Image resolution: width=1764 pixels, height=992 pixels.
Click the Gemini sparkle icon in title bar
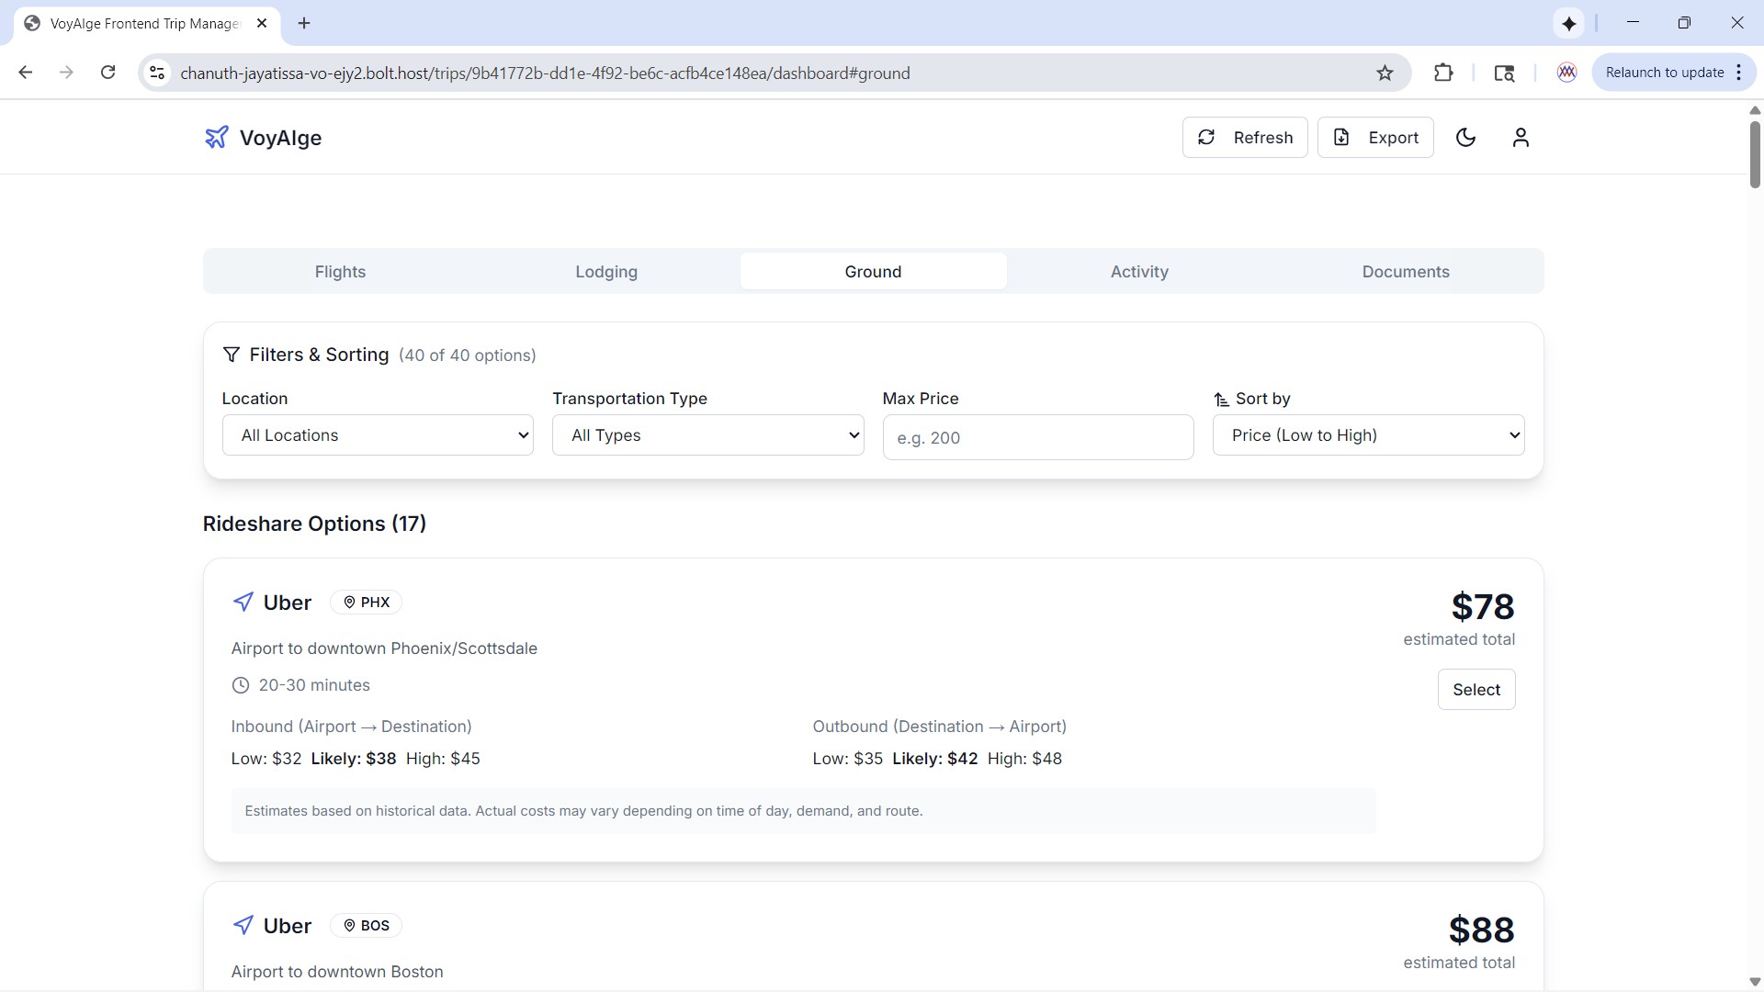[1568, 24]
